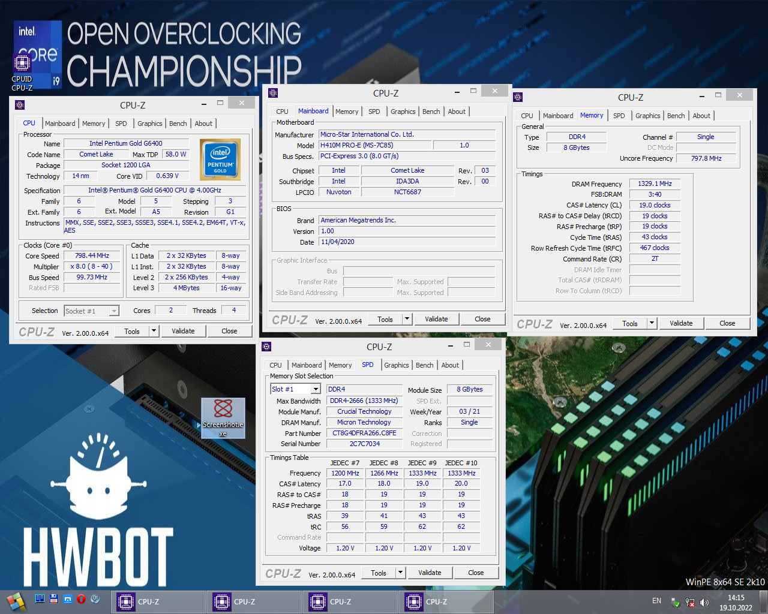Select the H410M PRO-E (MS-7C85) model field
The image size is (768, 614).
[374, 145]
